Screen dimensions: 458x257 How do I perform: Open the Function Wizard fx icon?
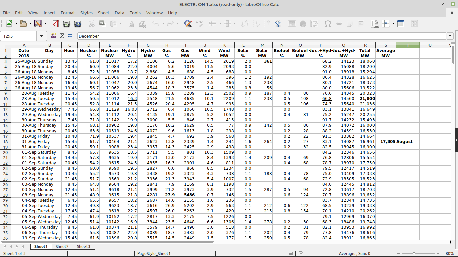click(54, 36)
